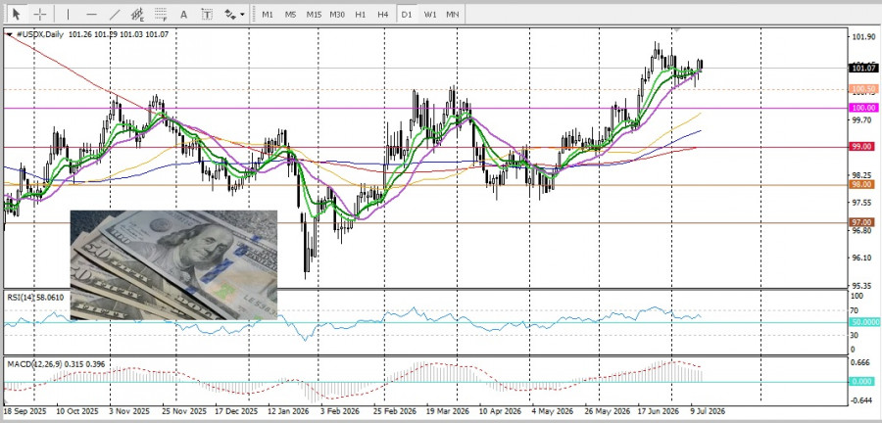The height and width of the screenshot is (423, 882).
Task: Click the M30 timeframe button
Action: 337,14
